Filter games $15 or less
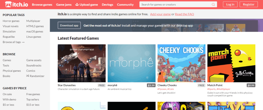Screen dimensions: 263x110 point(33,105)
